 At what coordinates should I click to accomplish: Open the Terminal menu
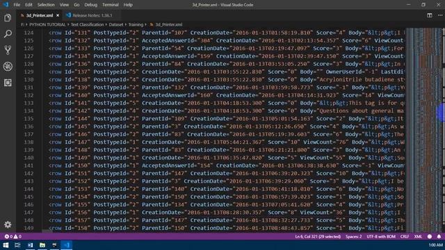coord(111,5)
